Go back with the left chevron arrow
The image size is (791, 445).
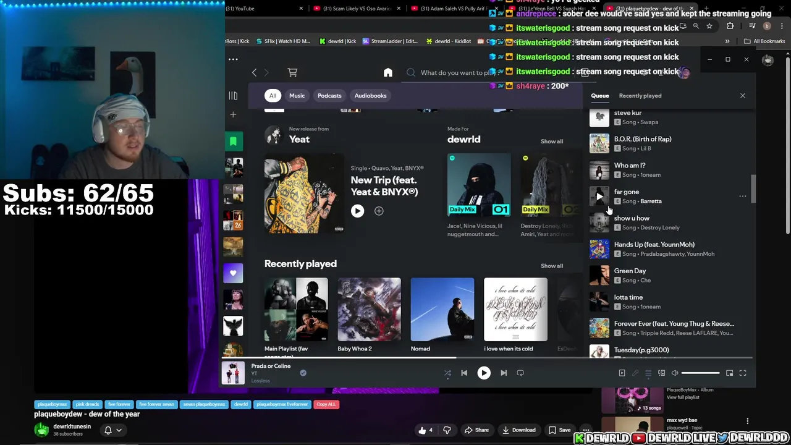pyautogui.click(x=254, y=72)
